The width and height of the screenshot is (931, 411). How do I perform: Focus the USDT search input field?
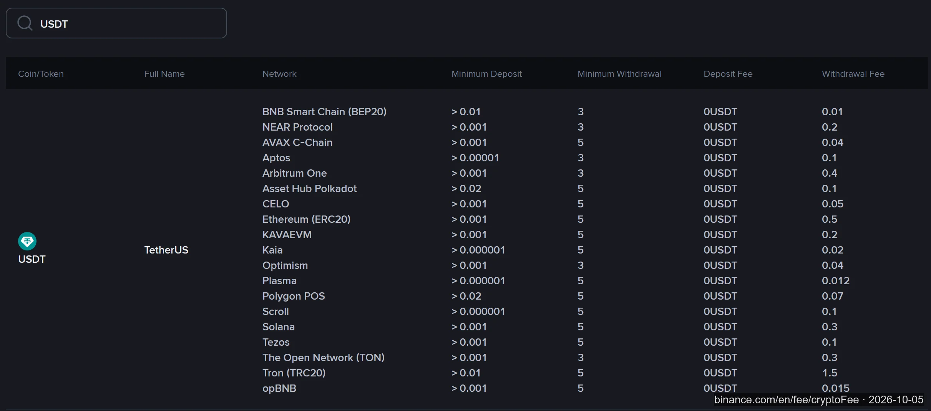(x=116, y=23)
